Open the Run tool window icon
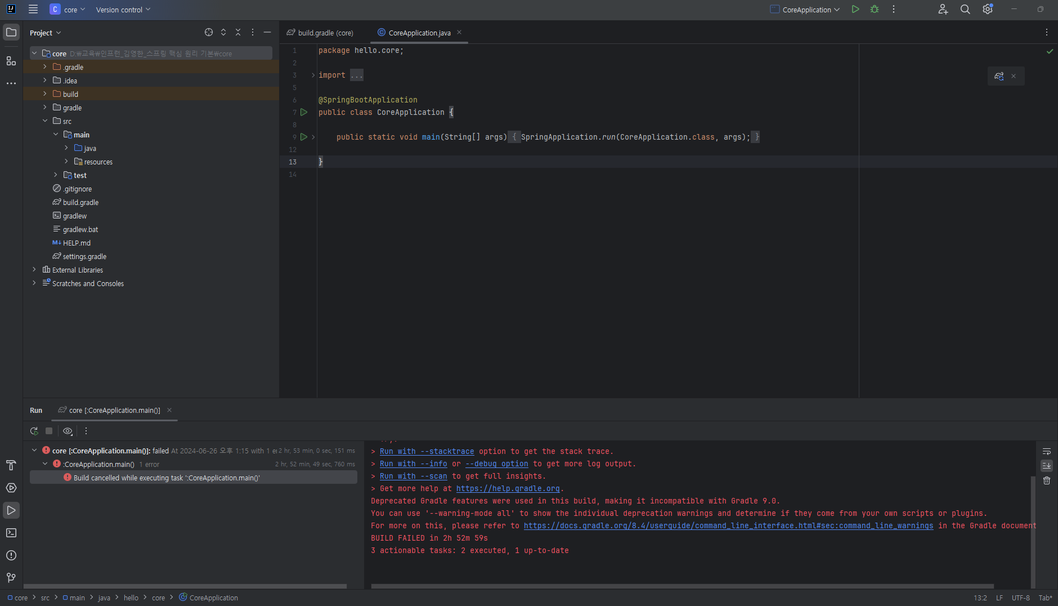1058x606 pixels. coord(11,510)
